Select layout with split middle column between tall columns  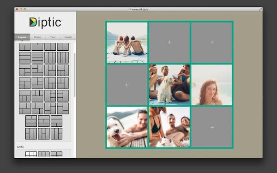[x=44, y=134]
